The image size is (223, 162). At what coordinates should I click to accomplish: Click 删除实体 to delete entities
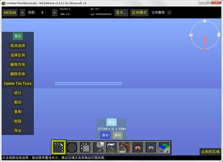point(18,74)
